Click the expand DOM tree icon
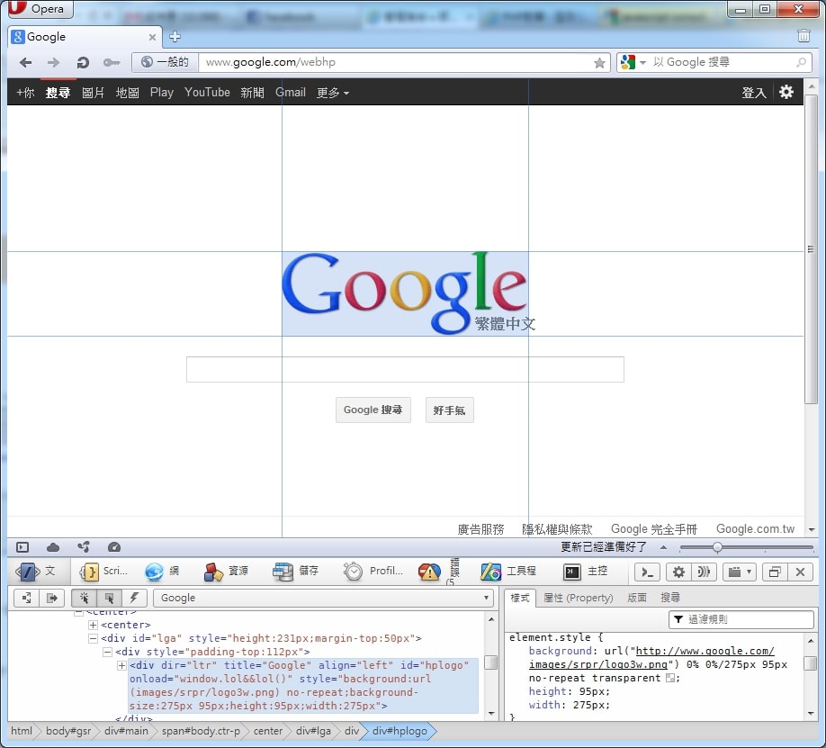This screenshot has width=826, height=748. click(x=26, y=598)
